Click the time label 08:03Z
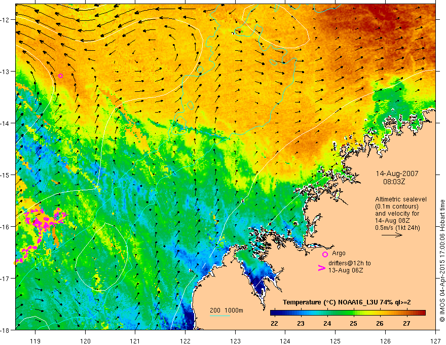Screen dimensions: 446x345 coord(394,182)
